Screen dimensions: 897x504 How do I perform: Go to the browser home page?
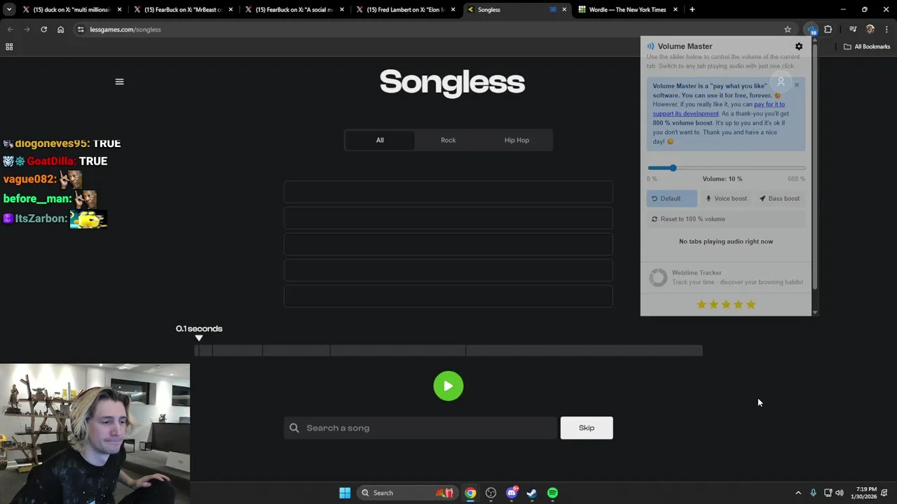[60, 29]
